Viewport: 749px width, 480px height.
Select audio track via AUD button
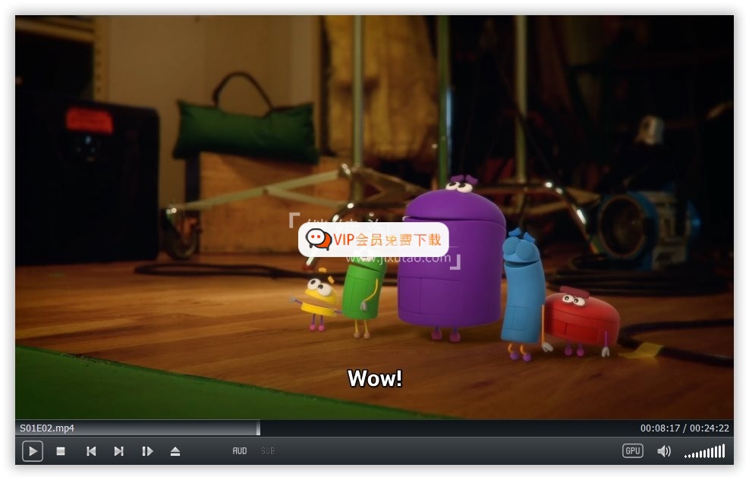click(x=240, y=451)
